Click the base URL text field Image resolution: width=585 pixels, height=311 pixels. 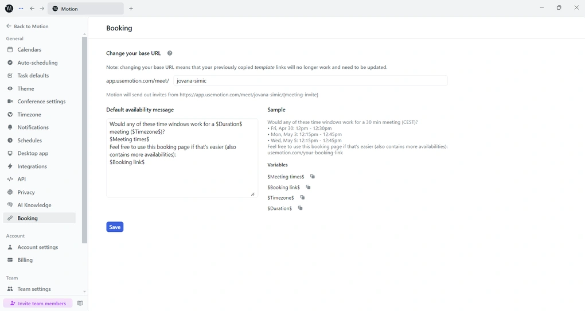(x=310, y=81)
